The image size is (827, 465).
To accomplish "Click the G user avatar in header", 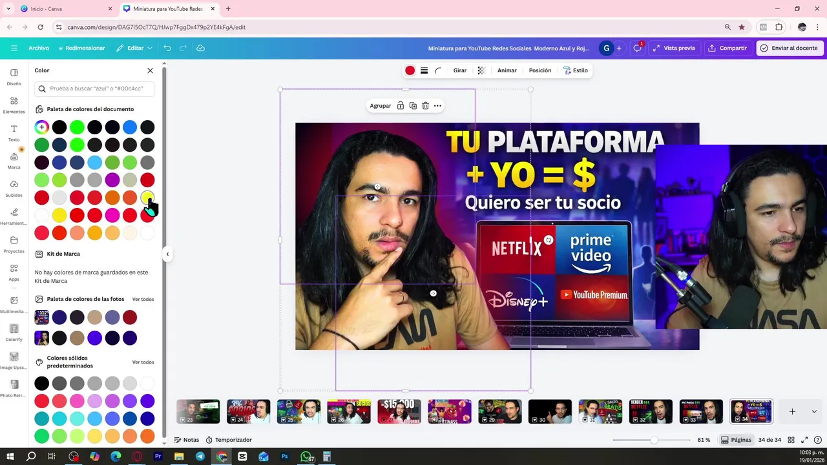I will tap(606, 48).
